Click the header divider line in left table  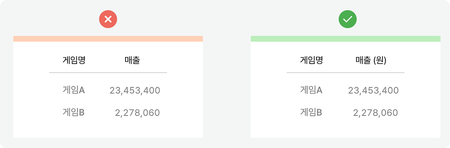point(108,72)
